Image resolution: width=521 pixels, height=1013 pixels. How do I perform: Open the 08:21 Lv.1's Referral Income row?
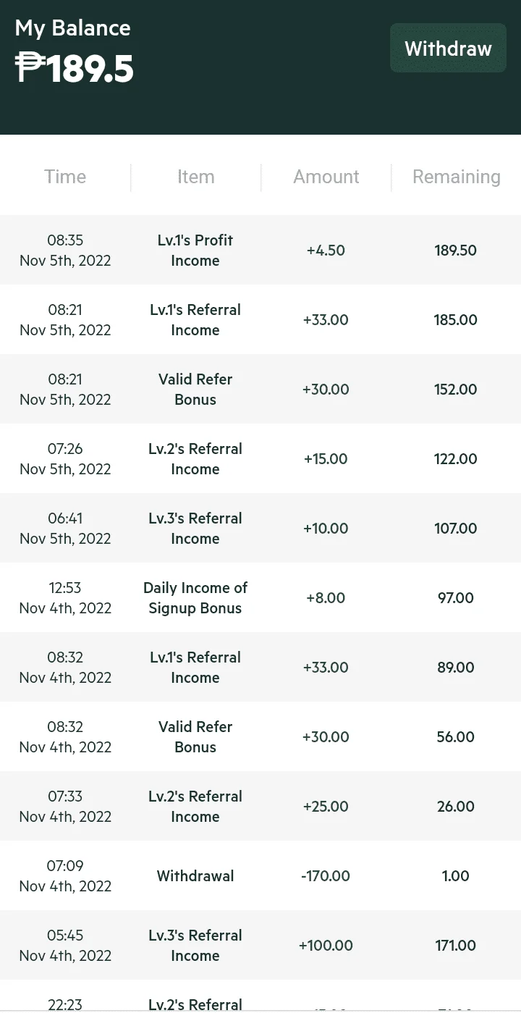[x=260, y=319]
